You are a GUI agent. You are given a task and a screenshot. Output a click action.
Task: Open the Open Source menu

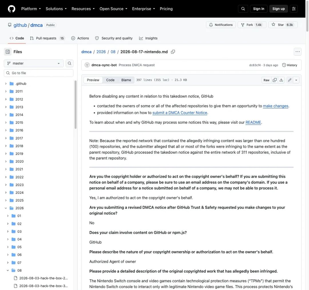113,9
